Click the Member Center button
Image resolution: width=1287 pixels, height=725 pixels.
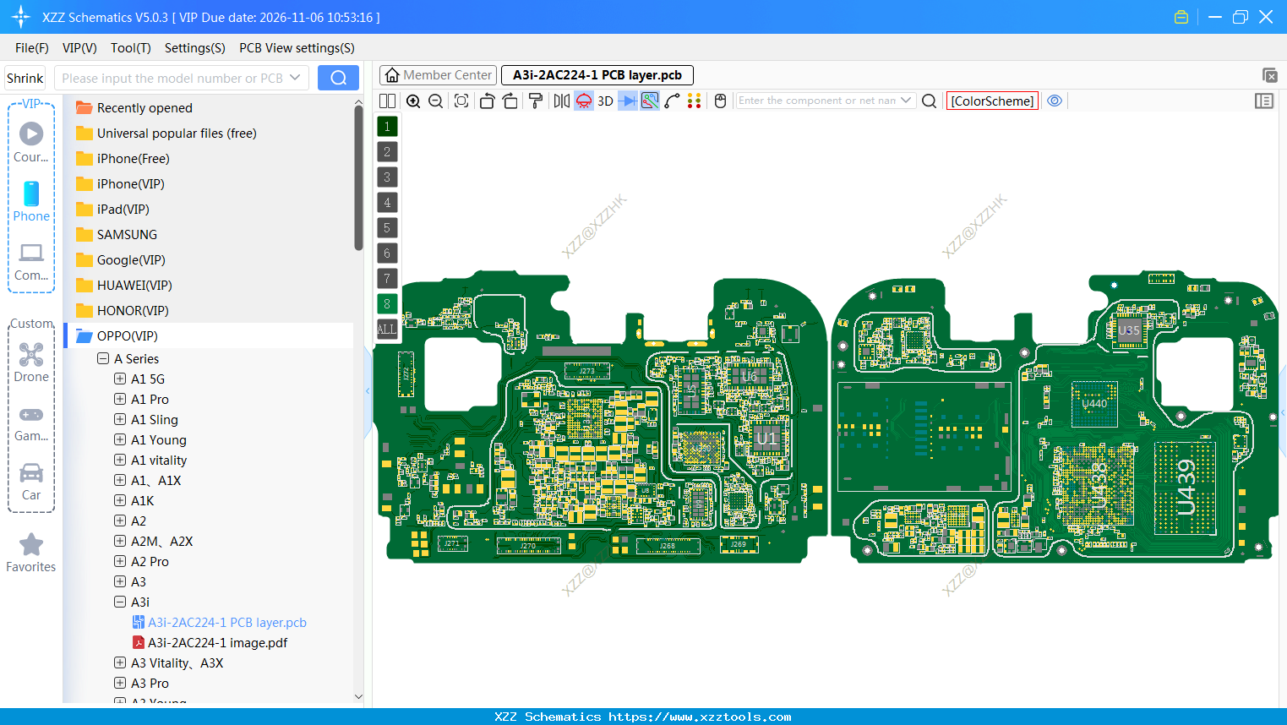pyautogui.click(x=438, y=74)
